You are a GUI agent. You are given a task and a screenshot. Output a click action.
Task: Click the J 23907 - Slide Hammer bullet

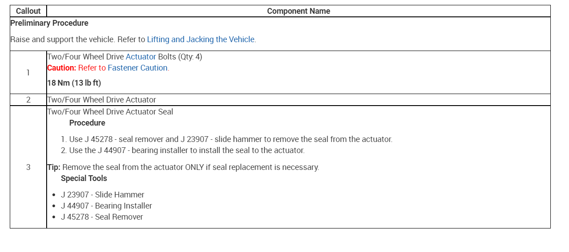tap(103, 195)
